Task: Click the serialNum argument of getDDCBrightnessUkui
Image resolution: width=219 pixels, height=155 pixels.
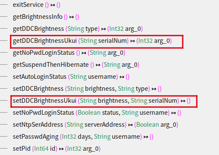Action: 112,41
